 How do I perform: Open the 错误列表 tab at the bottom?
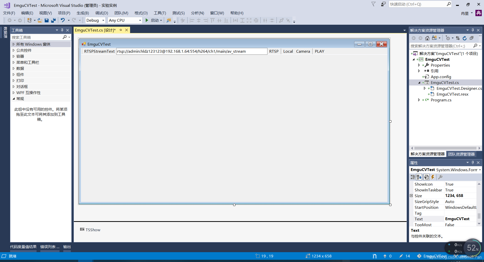50,247
